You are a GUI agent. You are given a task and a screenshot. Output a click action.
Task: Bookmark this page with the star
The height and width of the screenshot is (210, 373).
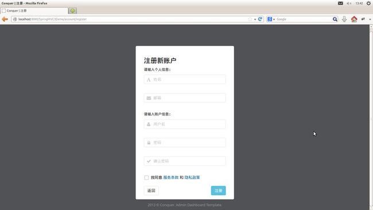(250, 20)
